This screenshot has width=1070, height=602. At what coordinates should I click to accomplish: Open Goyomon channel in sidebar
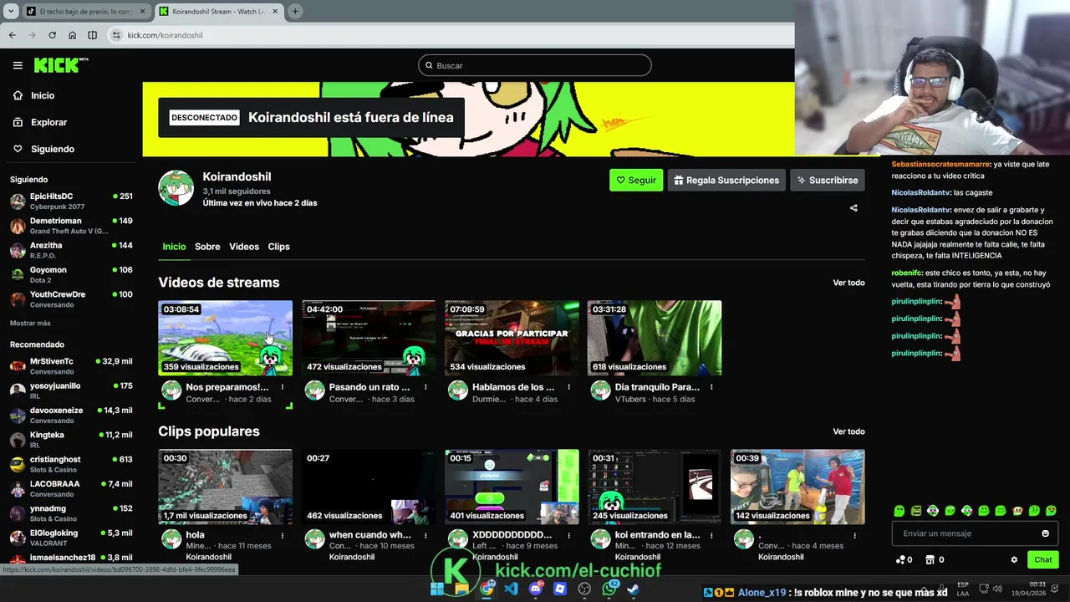pyautogui.click(x=71, y=274)
